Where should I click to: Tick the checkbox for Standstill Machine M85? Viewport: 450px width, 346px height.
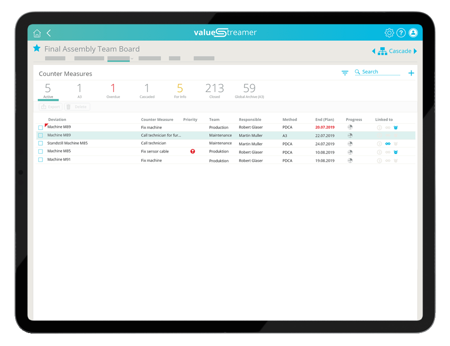pyautogui.click(x=40, y=143)
